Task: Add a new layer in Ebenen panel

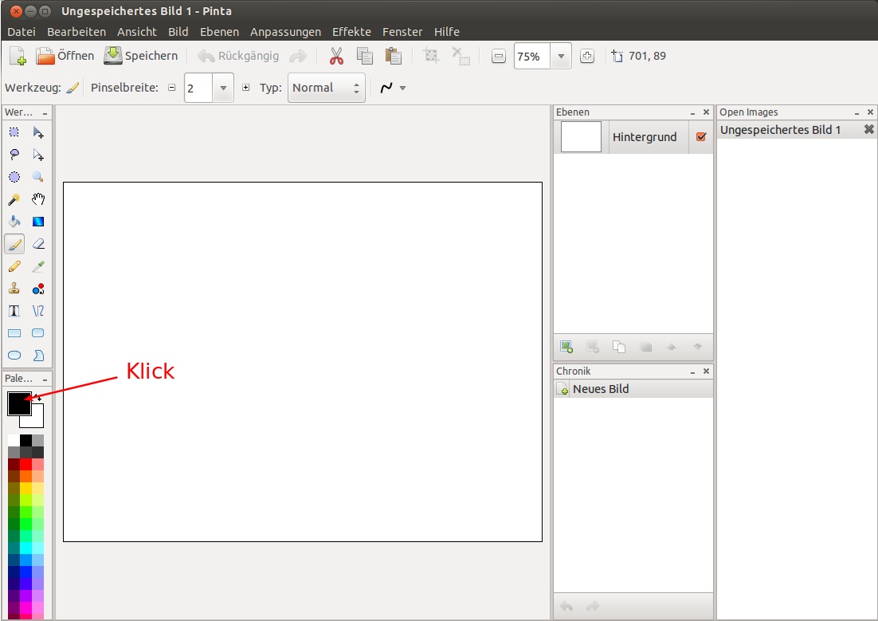Action: [x=566, y=347]
